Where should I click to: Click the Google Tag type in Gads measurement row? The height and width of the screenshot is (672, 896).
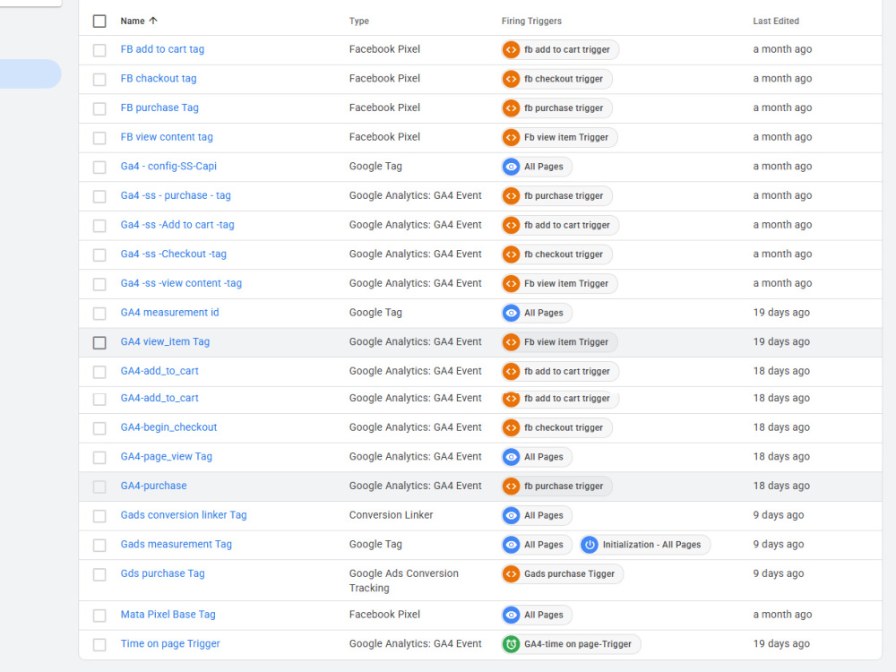click(375, 544)
